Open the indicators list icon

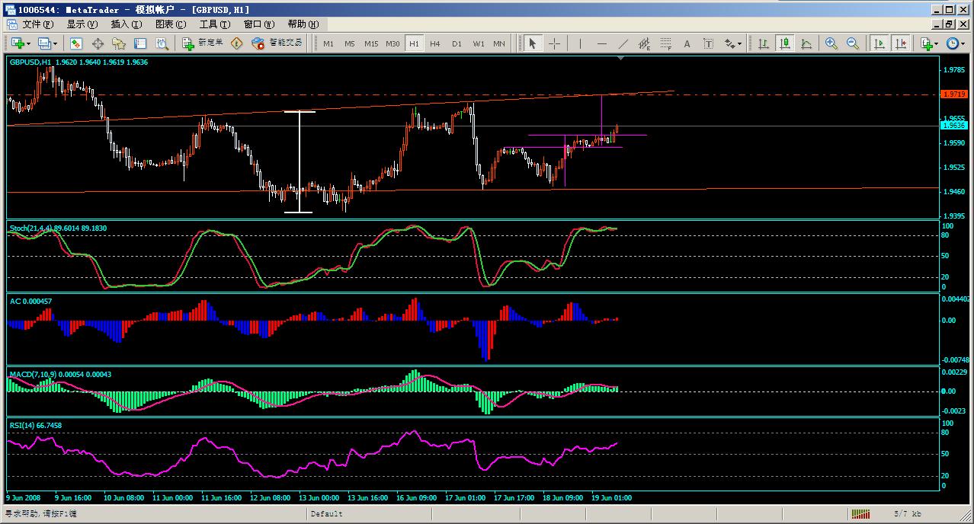click(926, 43)
